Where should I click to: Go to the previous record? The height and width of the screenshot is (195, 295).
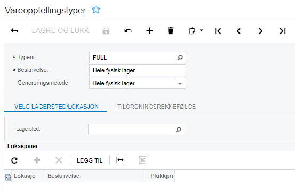pyautogui.click(x=238, y=31)
